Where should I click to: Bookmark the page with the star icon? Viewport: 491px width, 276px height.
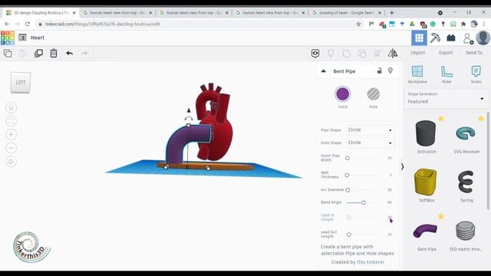(x=358, y=24)
